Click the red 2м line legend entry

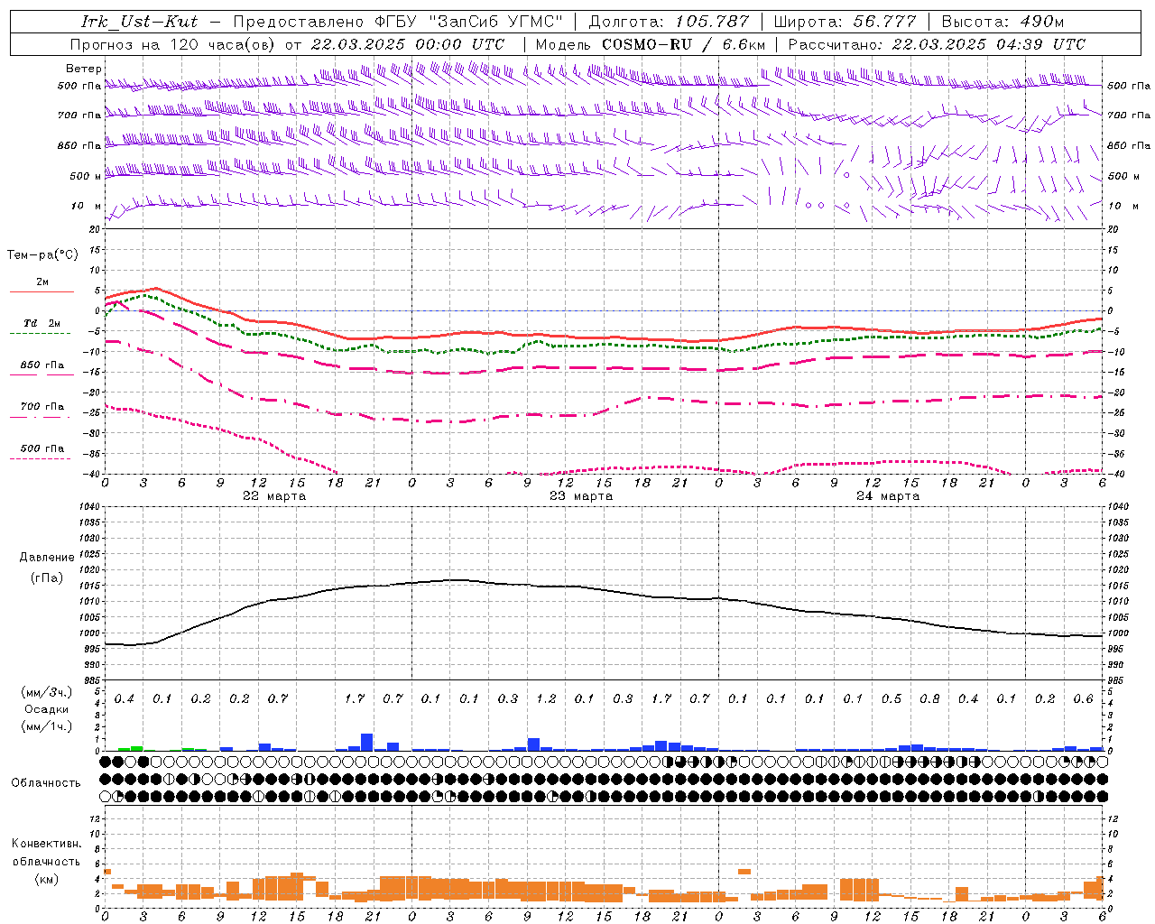(42, 285)
